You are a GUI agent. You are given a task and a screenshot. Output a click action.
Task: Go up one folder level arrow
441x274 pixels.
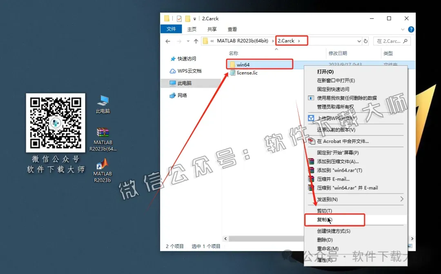(196, 41)
